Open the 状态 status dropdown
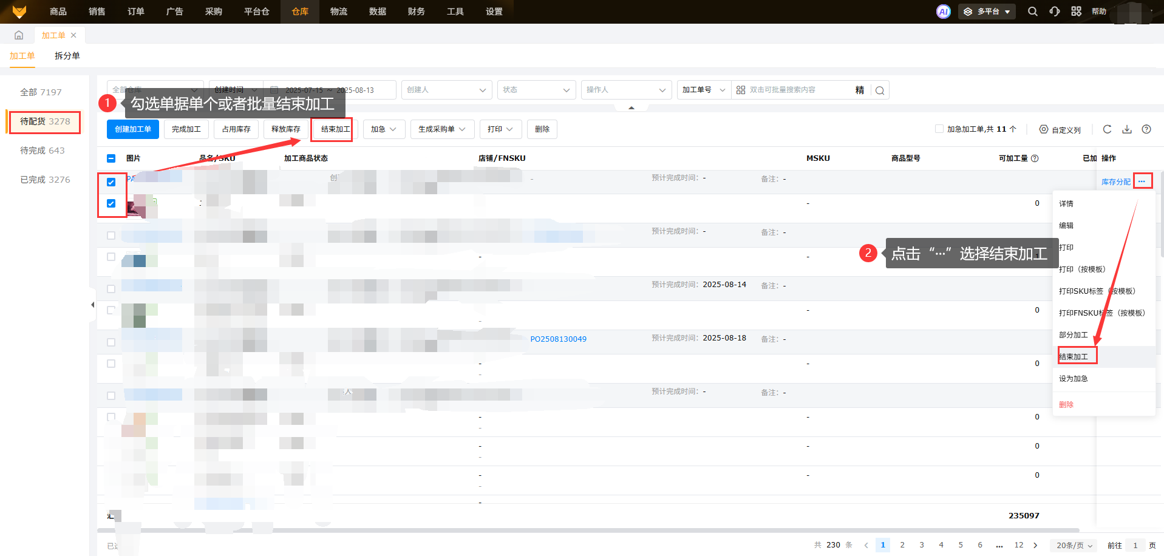 pos(537,90)
